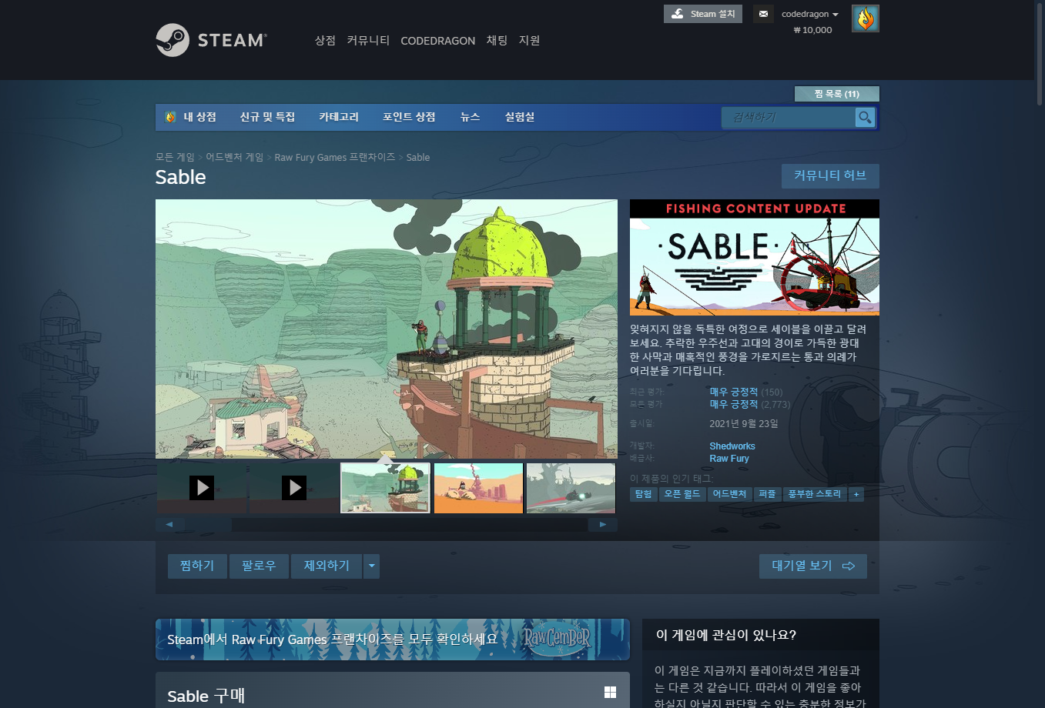This screenshot has height=708, width=1045.
Task: Click the Sable fishing update header image
Action: coord(755,257)
